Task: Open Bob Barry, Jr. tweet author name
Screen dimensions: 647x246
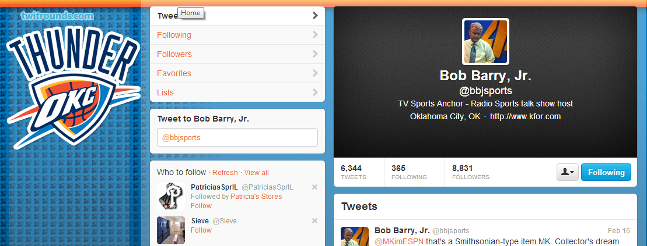Action: pos(402,230)
